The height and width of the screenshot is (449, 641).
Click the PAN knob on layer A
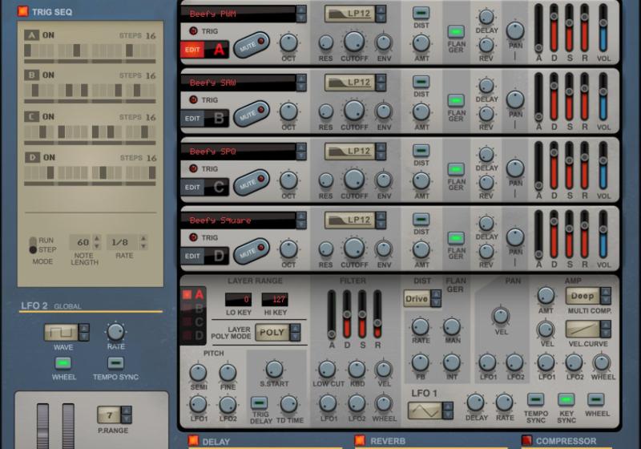tap(515, 30)
